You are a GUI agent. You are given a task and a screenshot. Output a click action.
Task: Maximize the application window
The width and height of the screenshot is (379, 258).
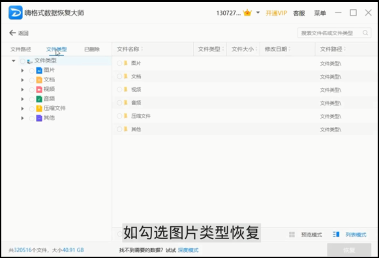(x=353, y=12)
